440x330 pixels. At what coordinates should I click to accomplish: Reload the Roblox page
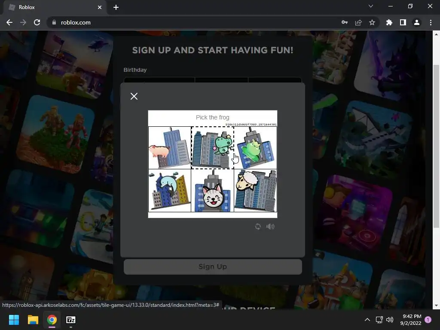(x=37, y=22)
